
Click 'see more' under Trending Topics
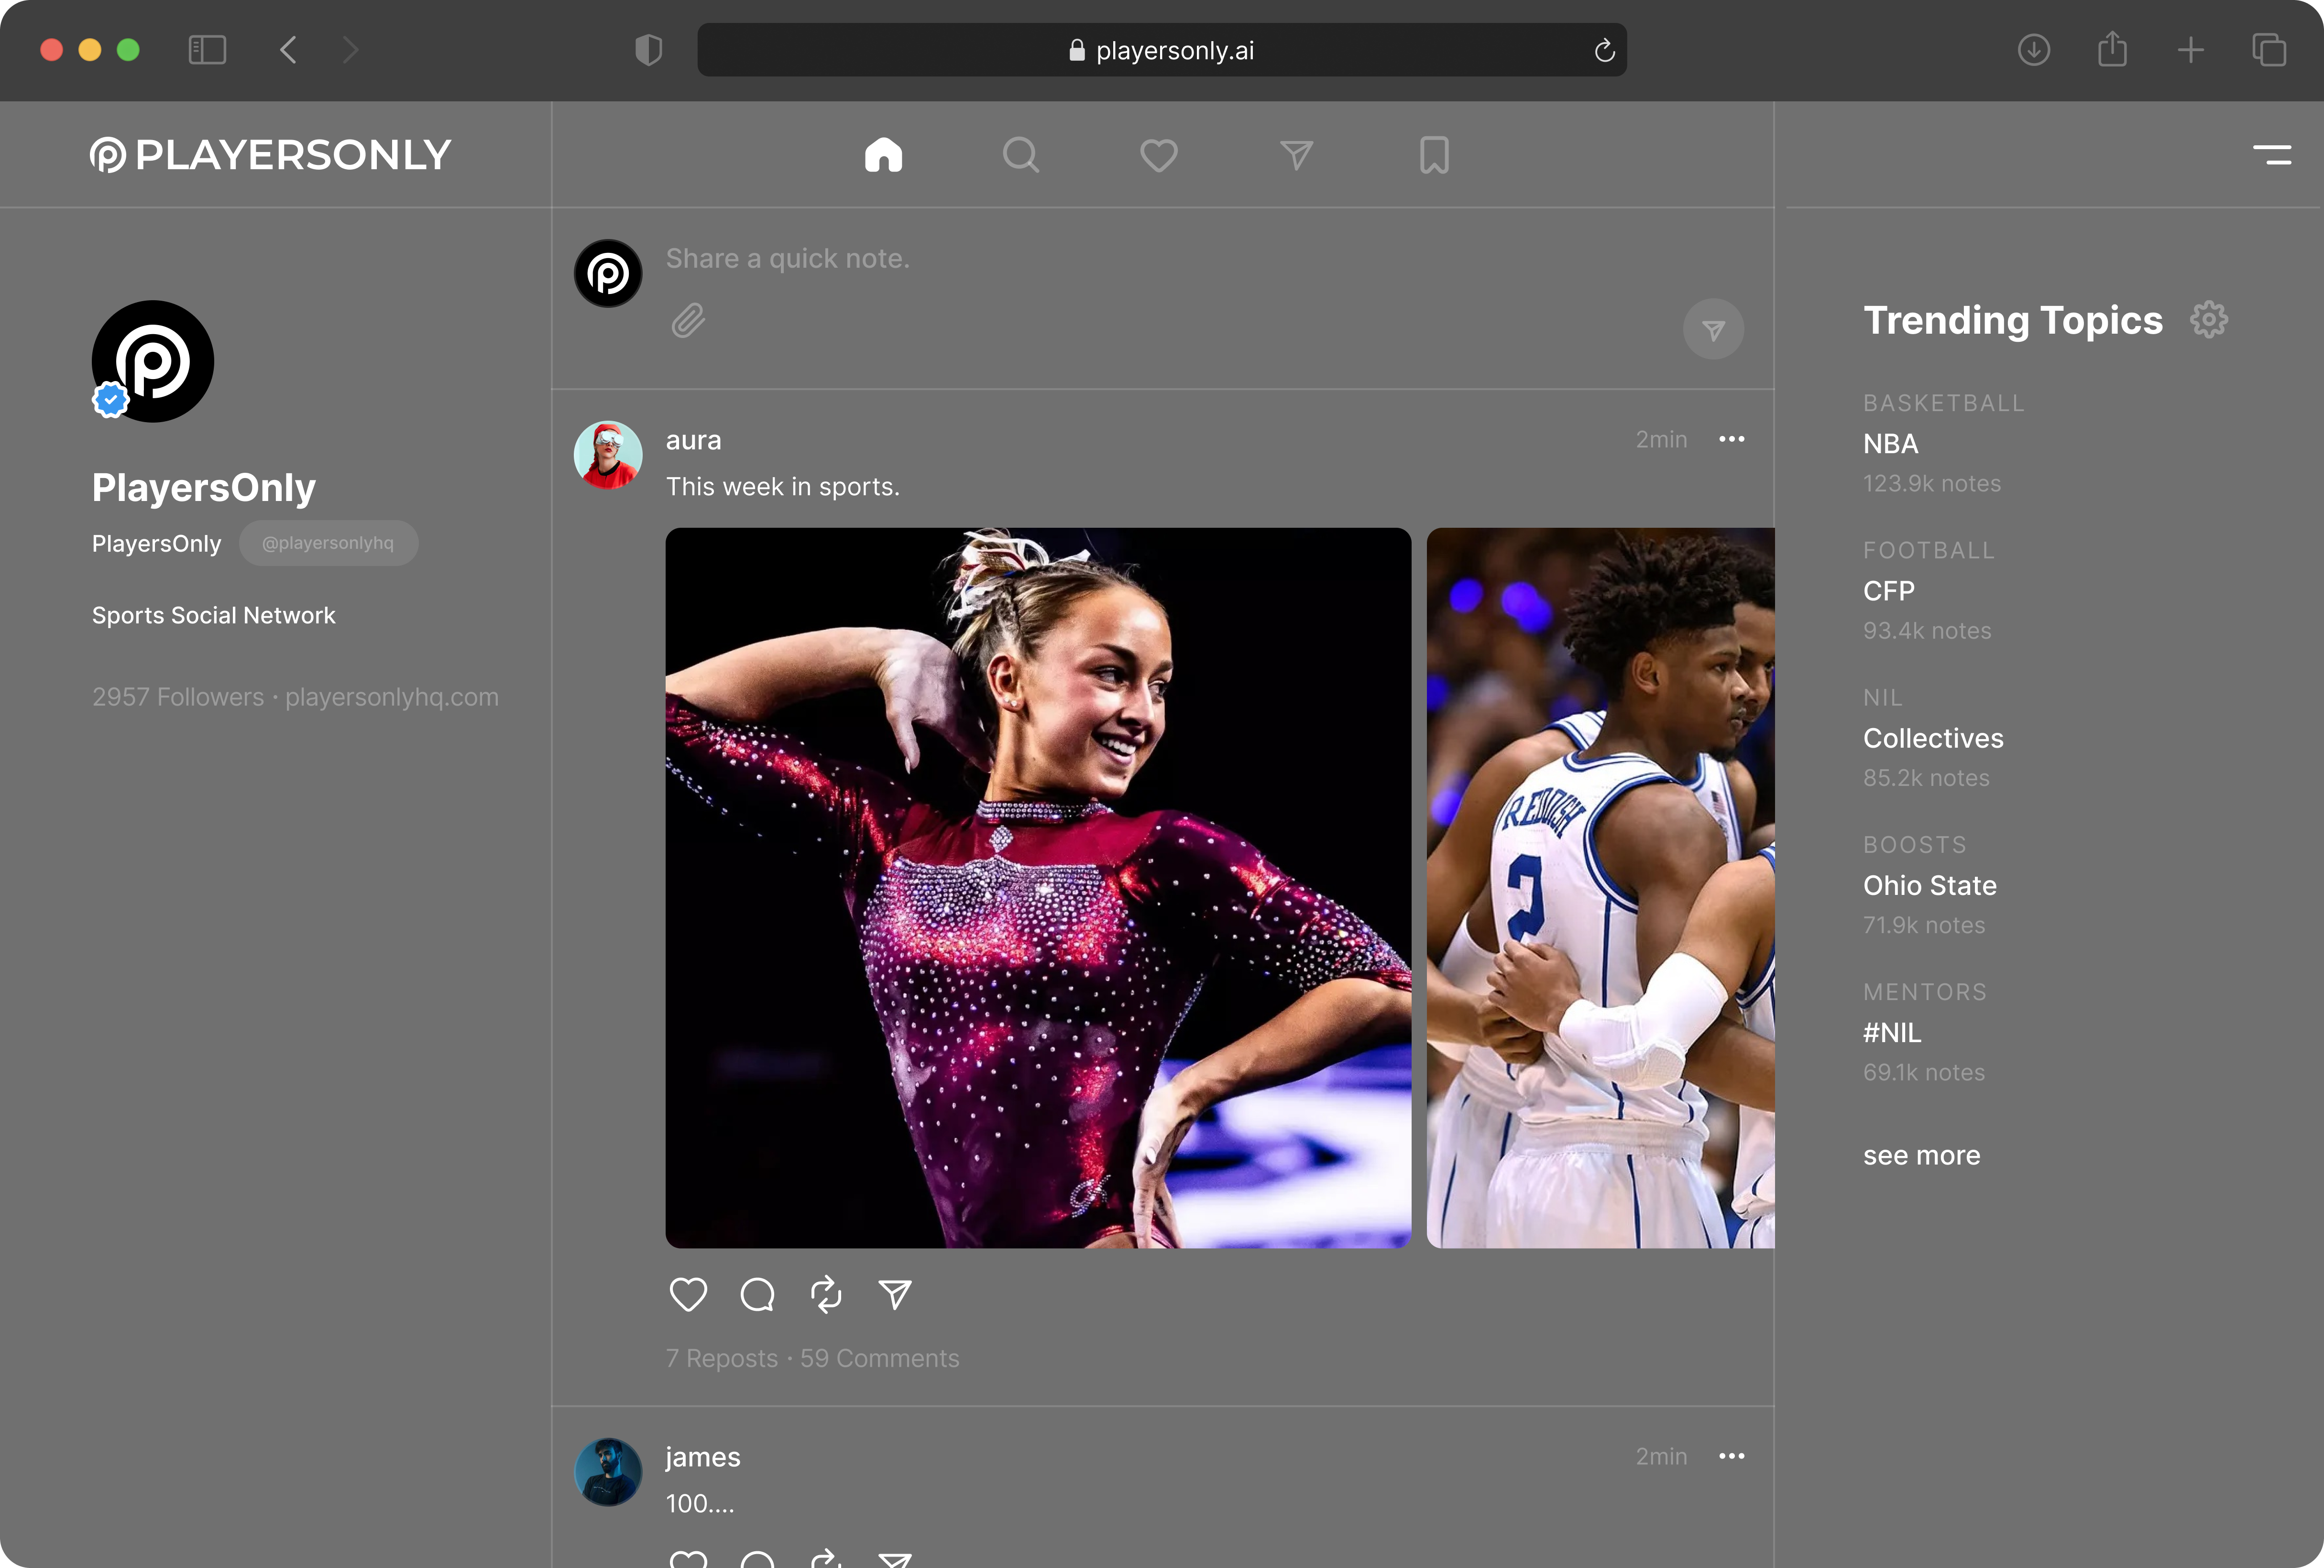click(1921, 1155)
